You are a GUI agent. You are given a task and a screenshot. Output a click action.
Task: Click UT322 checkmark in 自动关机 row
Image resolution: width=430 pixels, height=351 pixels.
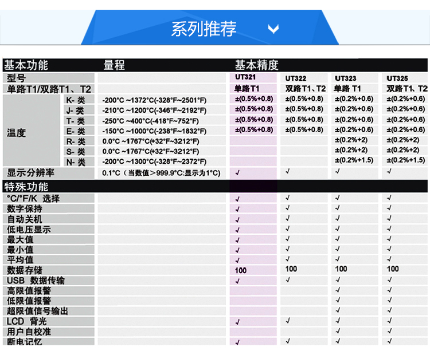pyautogui.click(x=288, y=219)
